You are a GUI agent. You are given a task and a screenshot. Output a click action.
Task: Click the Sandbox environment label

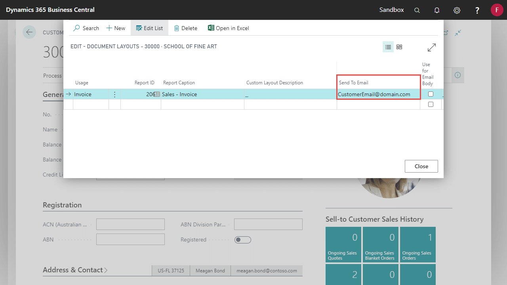pyautogui.click(x=392, y=10)
